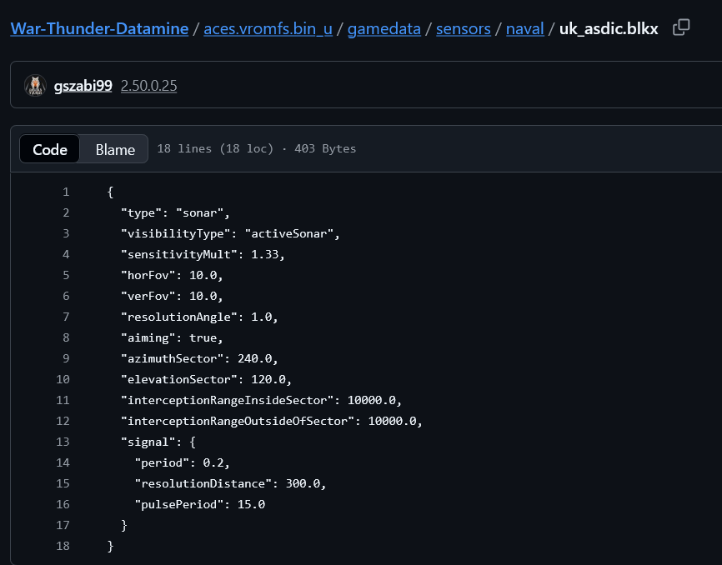Open the 2.50.0.25 commit link
The image size is (722, 565).
point(148,85)
